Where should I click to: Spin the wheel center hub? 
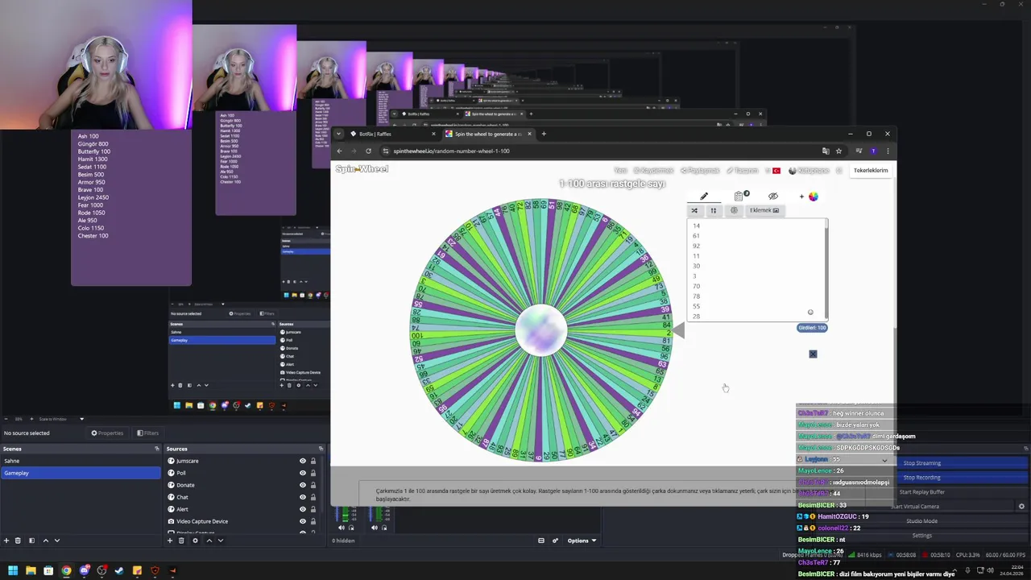tap(541, 330)
